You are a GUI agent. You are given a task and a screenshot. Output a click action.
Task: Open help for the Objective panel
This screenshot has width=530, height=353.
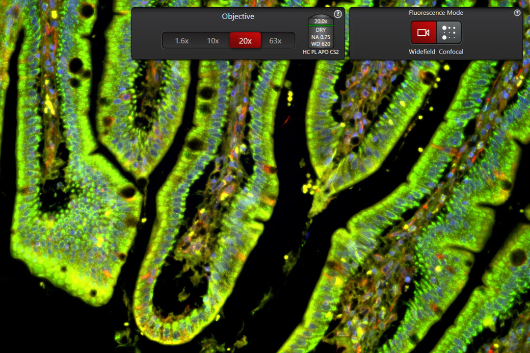click(338, 14)
